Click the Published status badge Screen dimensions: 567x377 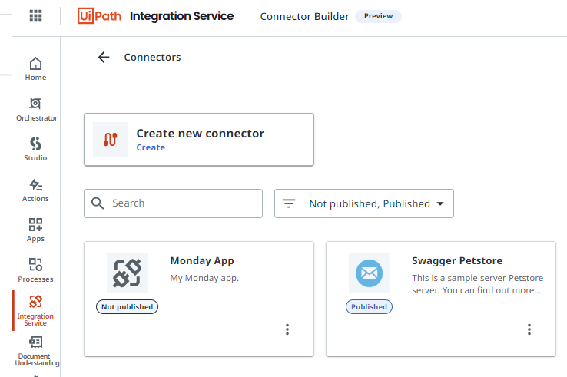tap(370, 307)
